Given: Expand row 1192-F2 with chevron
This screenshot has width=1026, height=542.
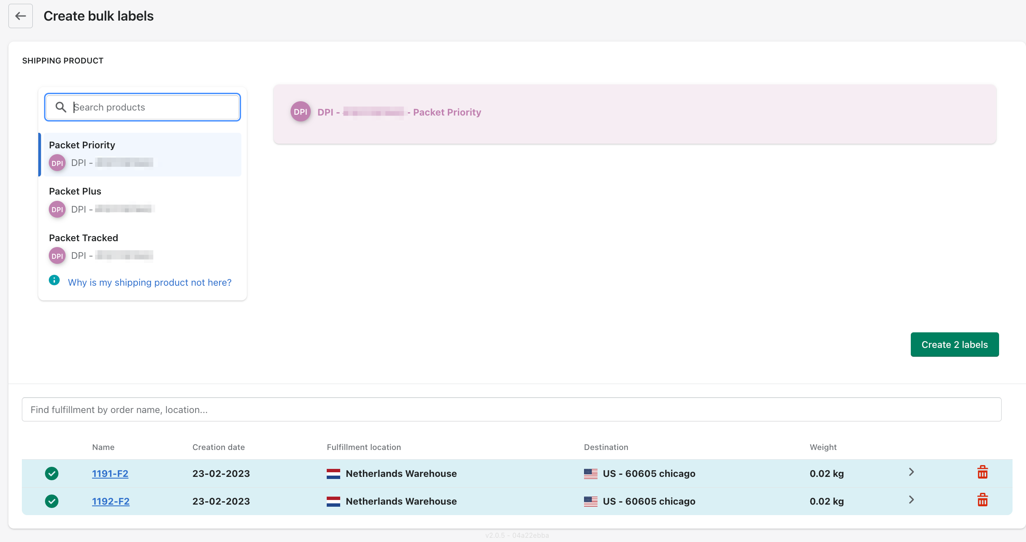Looking at the screenshot, I should click(x=911, y=500).
